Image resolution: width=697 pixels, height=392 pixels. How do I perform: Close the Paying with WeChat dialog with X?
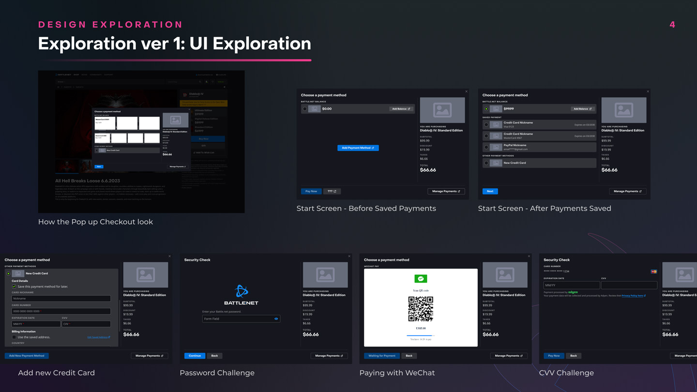tap(529, 256)
